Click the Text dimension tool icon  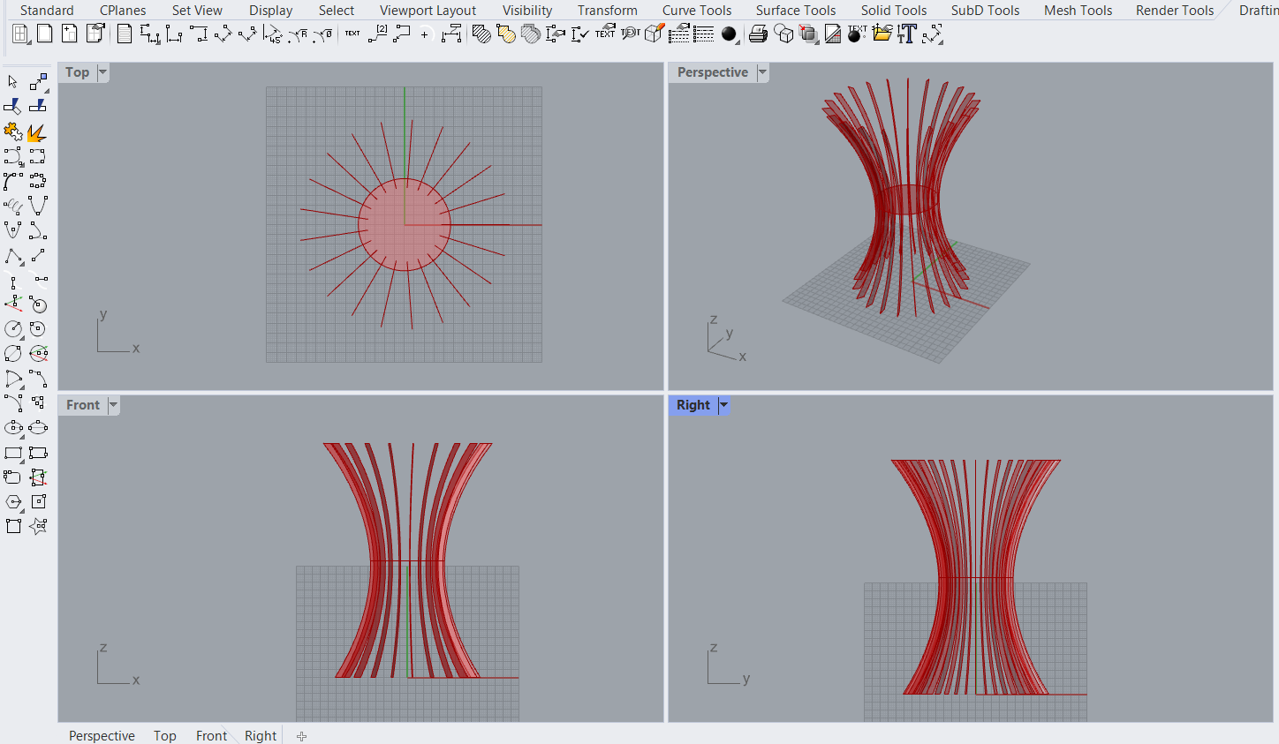click(352, 34)
